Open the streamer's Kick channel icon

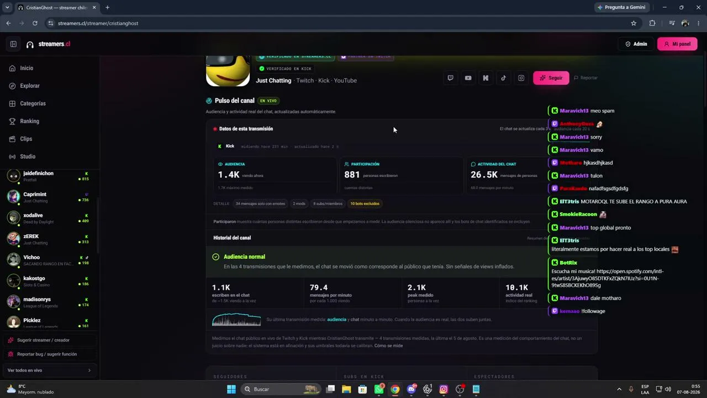(x=486, y=78)
